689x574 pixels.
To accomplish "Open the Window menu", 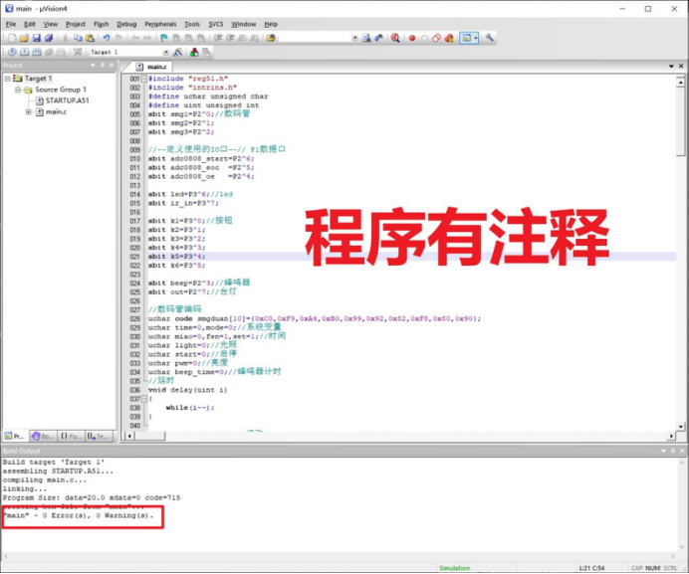I will [243, 24].
